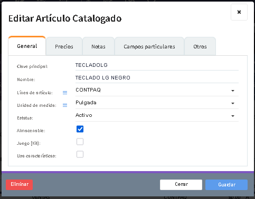
Task: Click the red Eliminar button
Action: pos(20,185)
